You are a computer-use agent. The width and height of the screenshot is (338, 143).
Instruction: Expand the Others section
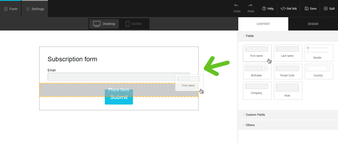[250, 125]
